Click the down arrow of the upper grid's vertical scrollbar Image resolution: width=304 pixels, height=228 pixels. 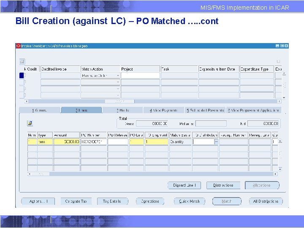click(x=284, y=98)
